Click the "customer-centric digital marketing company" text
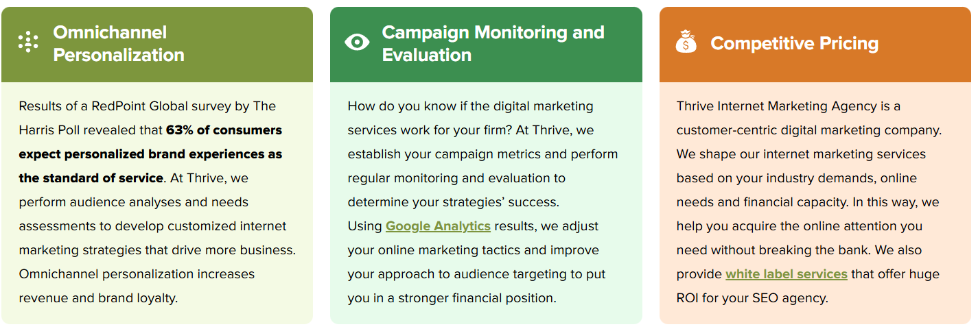This screenshot has height=329, width=978. point(808,130)
